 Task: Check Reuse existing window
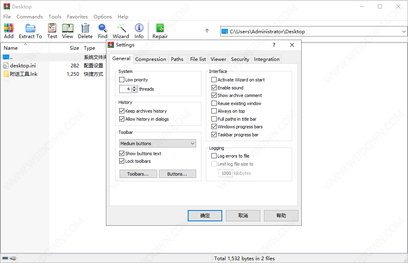(x=214, y=103)
